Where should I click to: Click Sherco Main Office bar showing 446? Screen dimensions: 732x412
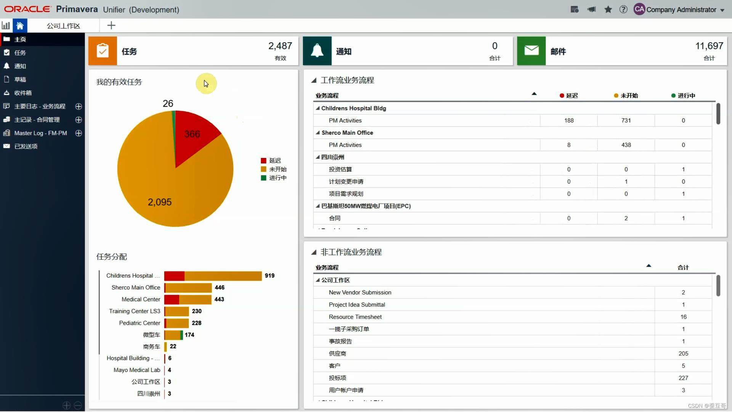(x=188, y=287)
